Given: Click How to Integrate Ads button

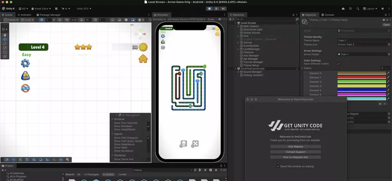Looking at the screenshot, I should [x=296, y=157].
